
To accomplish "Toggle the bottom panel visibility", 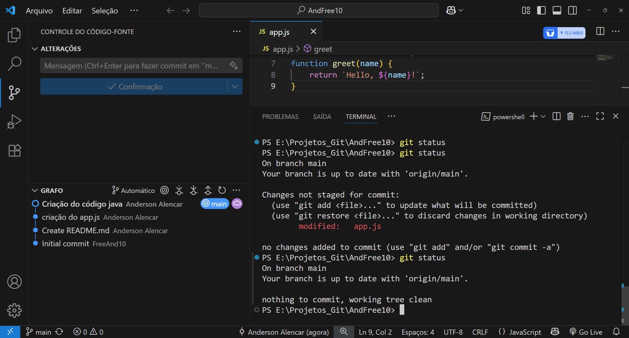I will pyautogui.click(x=557, y=10).
